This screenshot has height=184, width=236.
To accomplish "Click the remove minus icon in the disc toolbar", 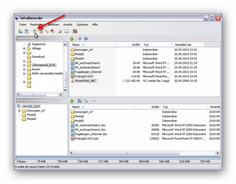I will [94, 101].
